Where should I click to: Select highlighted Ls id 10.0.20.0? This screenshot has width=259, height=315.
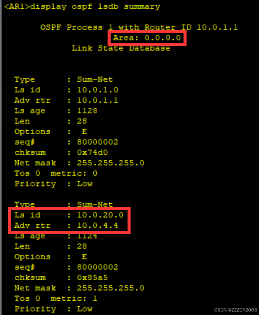[100, 215]
